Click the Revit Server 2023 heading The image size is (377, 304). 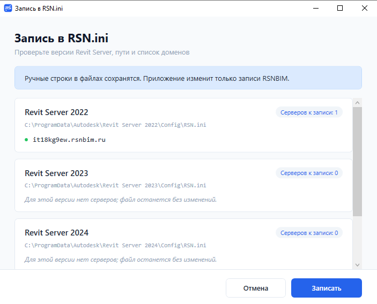tap(56, 173)
